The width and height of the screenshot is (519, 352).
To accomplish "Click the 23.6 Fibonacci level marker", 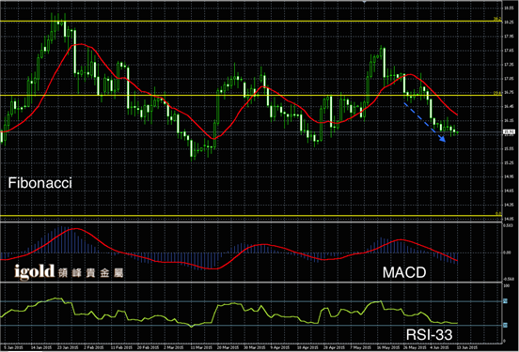I will (x=497, y=93).
